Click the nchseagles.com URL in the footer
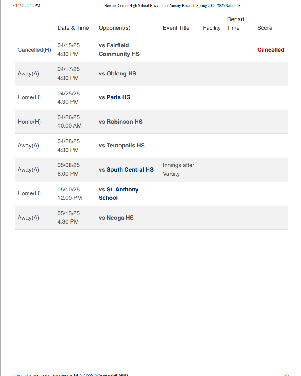 click(70, 375)
